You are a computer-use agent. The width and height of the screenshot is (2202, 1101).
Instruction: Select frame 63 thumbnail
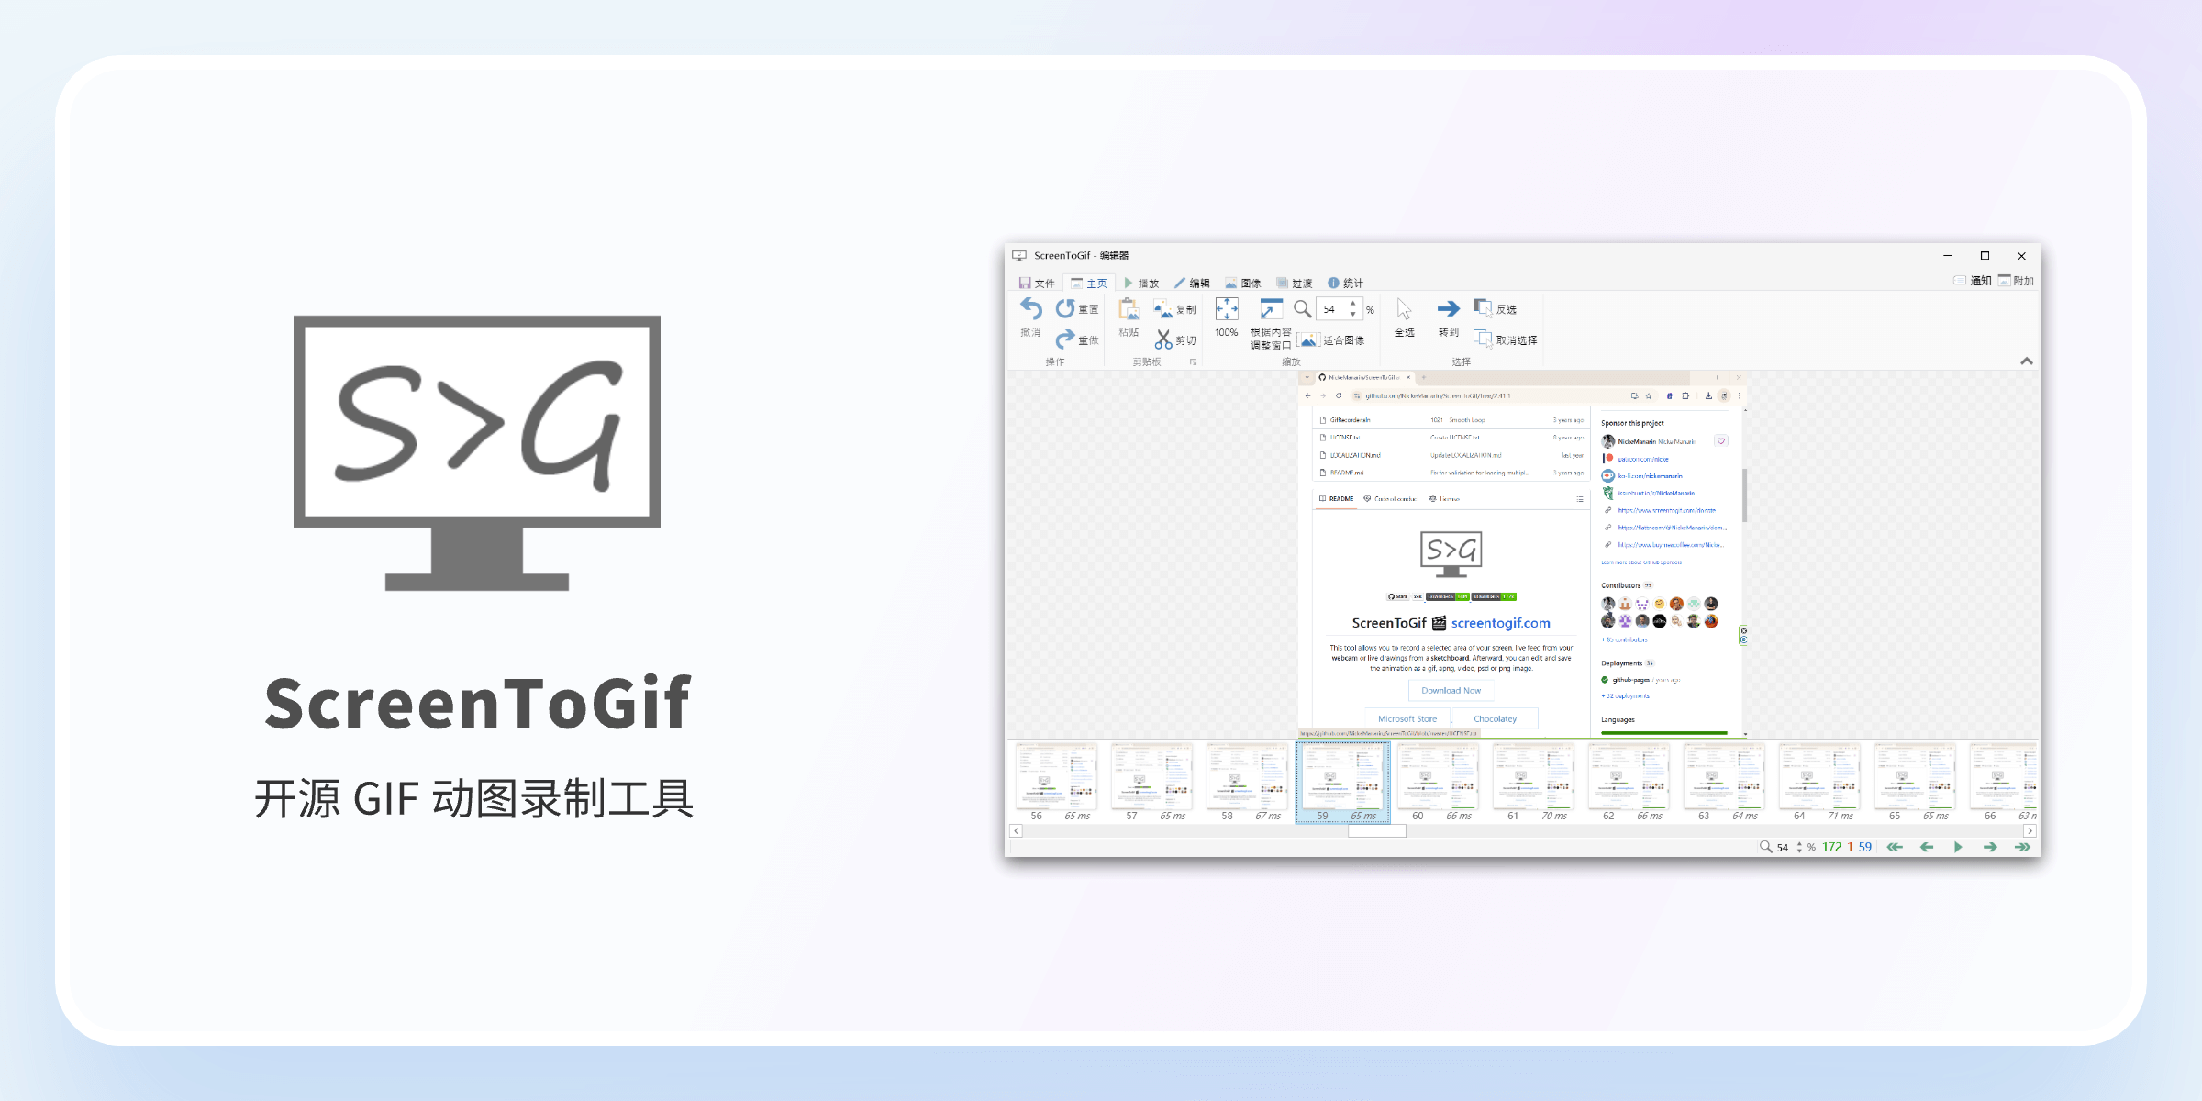[1724, 783]
